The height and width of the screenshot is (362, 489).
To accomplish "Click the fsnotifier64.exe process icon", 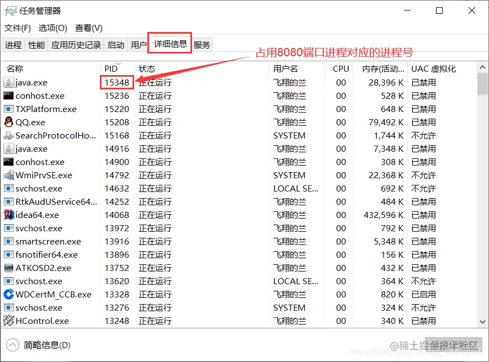I will pyautogui.click(x=9, y=255).
